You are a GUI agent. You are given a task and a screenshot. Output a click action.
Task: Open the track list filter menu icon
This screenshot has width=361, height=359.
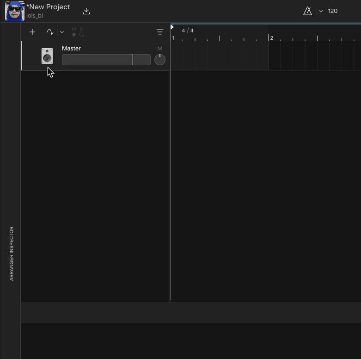point(160,32)
